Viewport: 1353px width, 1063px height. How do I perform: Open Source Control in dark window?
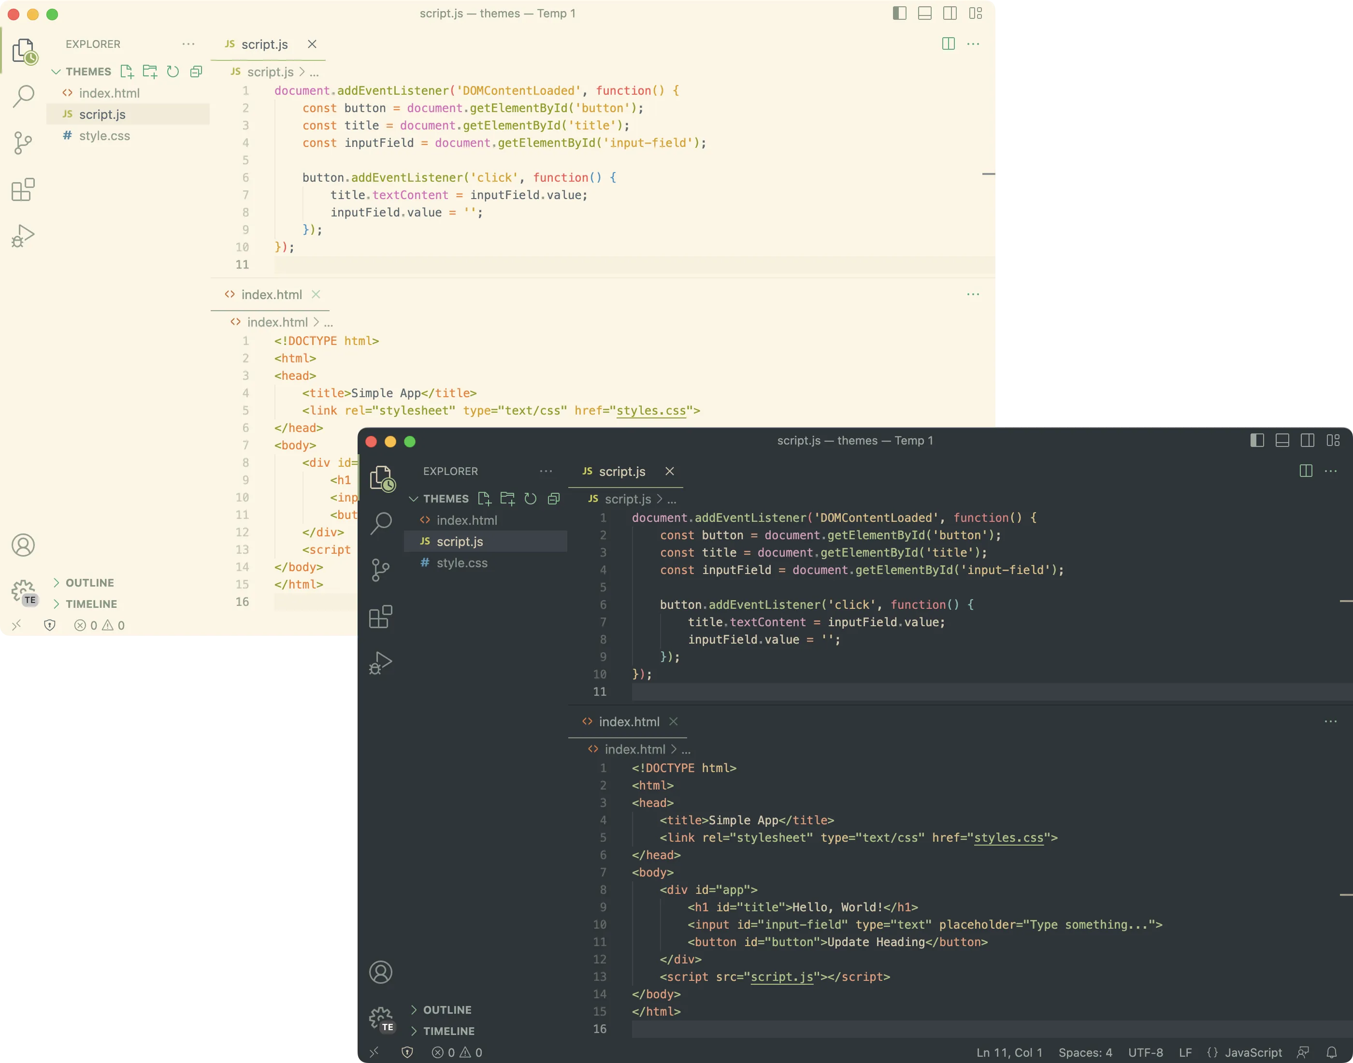[x=380, y=570]
